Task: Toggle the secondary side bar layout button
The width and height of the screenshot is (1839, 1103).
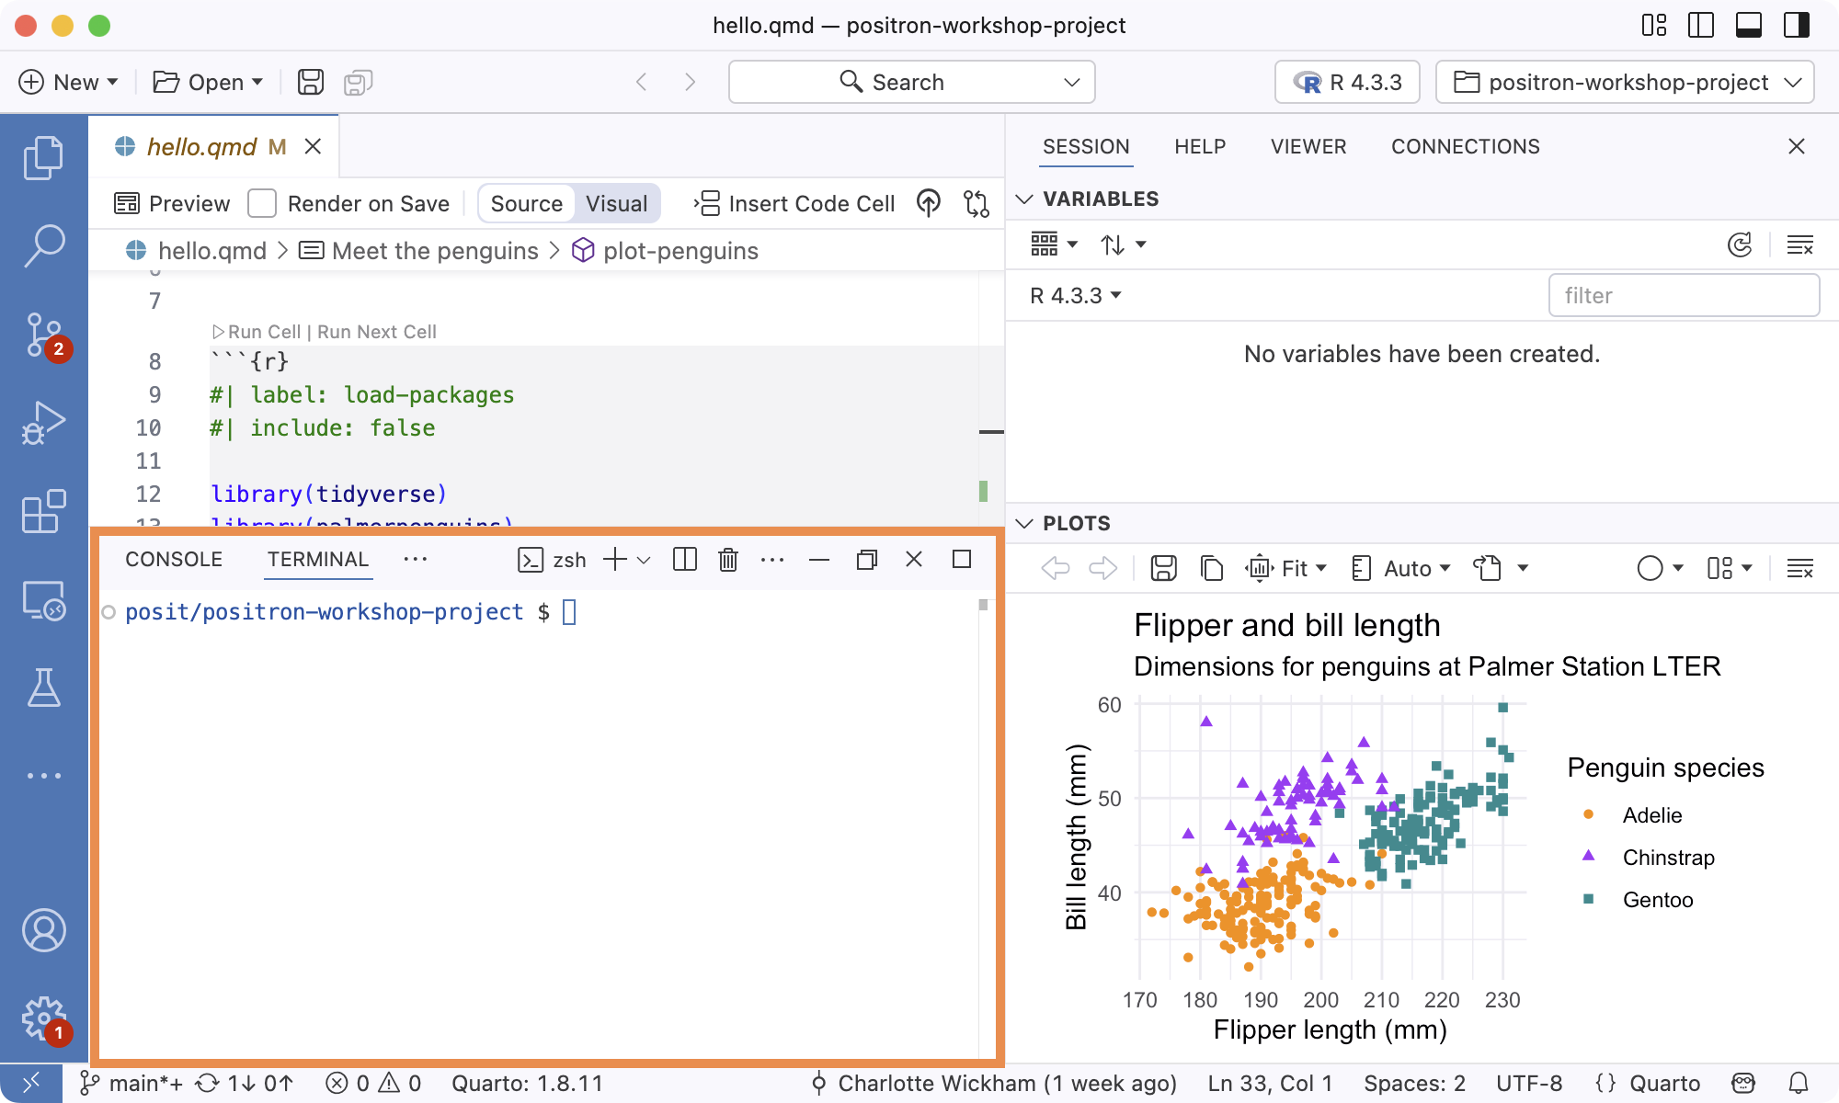Action: pos(1797,25)
